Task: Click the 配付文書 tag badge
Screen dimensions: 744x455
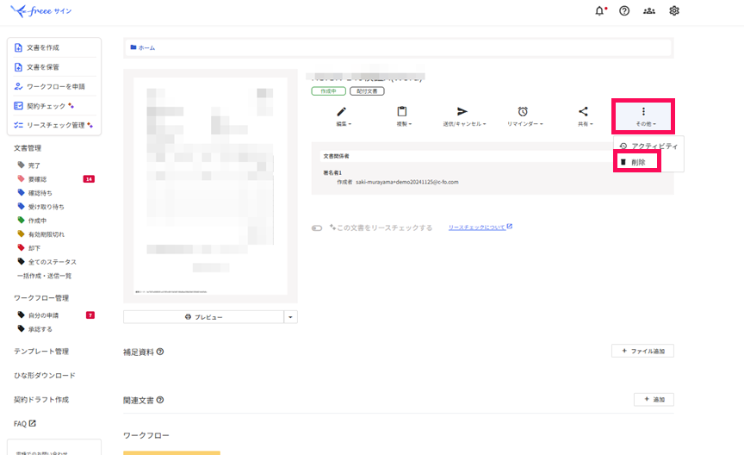Action: [x=367, y=91]
